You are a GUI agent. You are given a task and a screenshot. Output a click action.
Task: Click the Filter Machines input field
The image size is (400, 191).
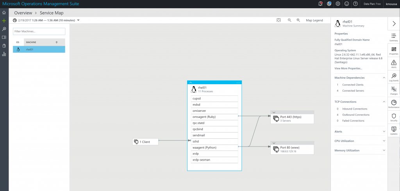click(x=39, y=31)
